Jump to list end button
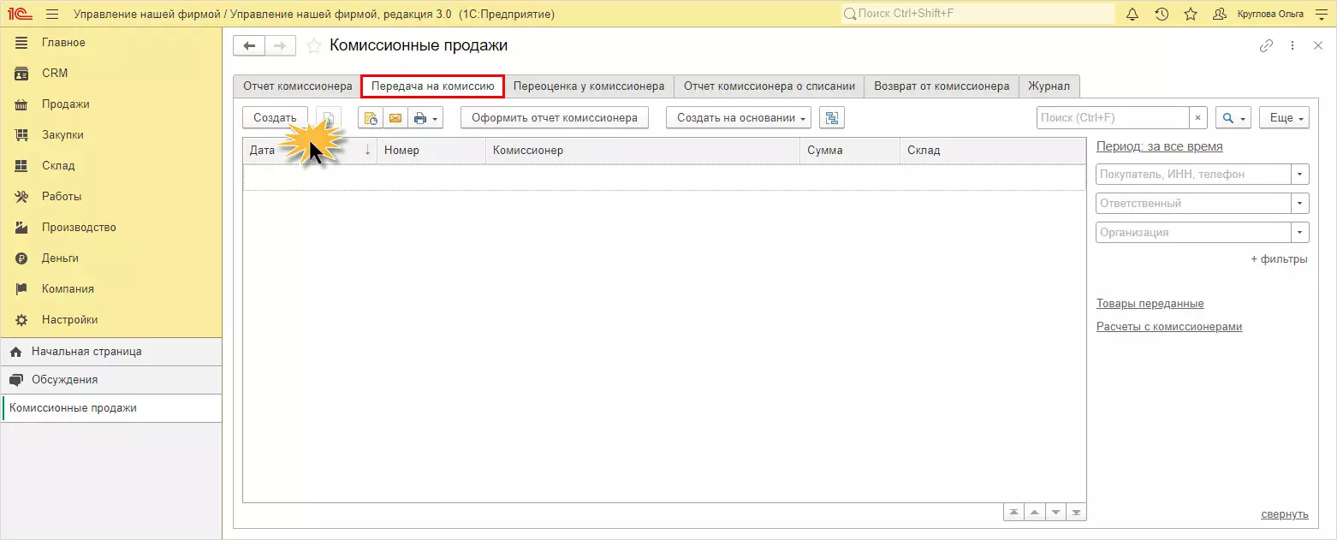The height and width of the screenshot is (540, 1337). [x=1078, y=513]
